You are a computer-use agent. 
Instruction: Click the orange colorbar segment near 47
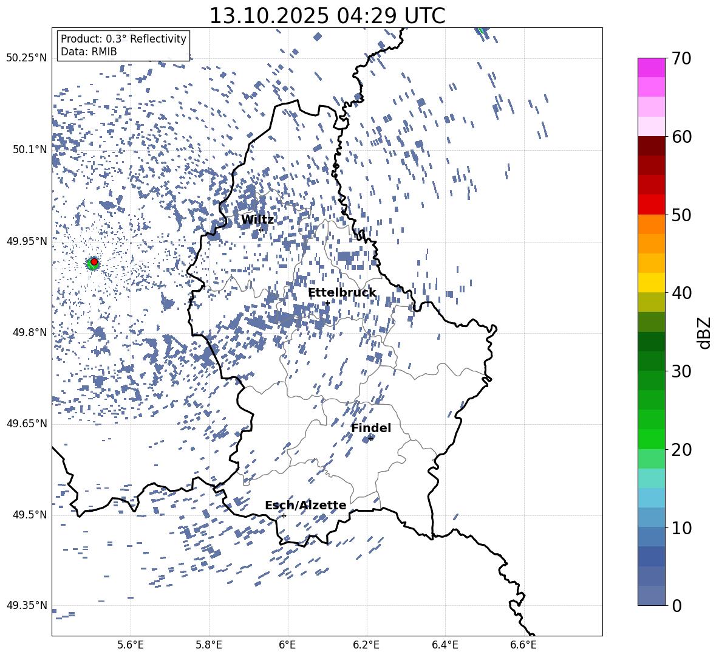pos(652,224)
